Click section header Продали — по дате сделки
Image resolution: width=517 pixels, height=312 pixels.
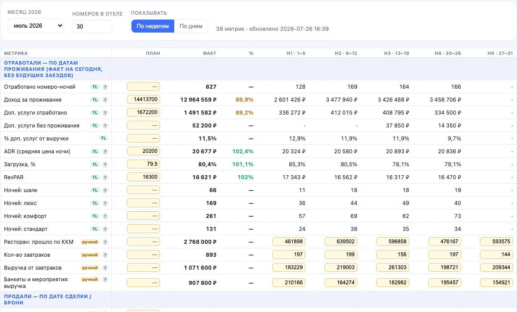(48, 300)
